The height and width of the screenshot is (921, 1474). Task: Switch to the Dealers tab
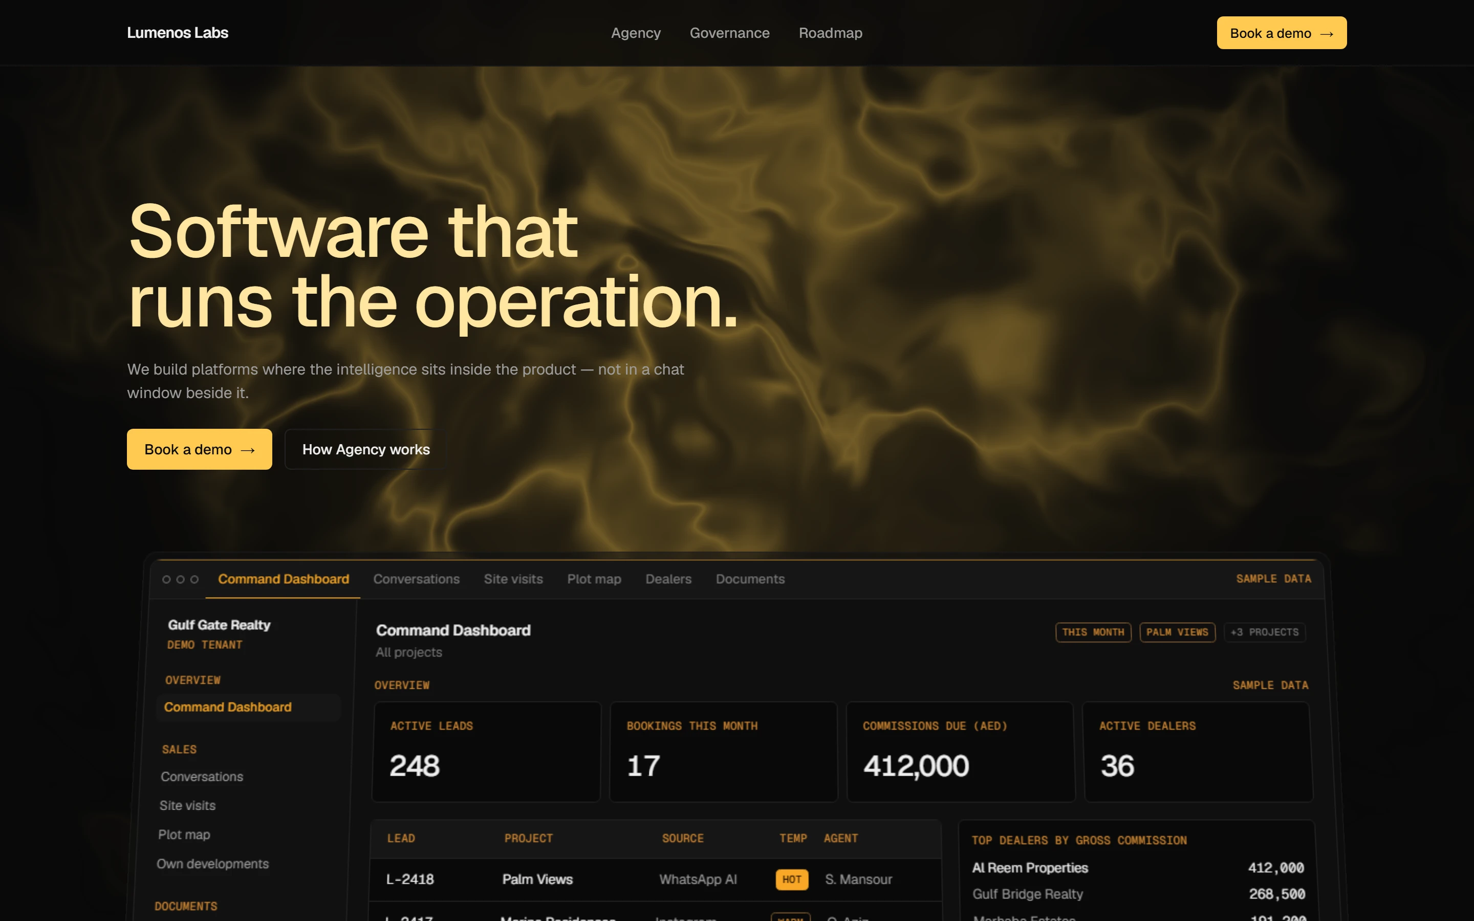pos(668,579)
